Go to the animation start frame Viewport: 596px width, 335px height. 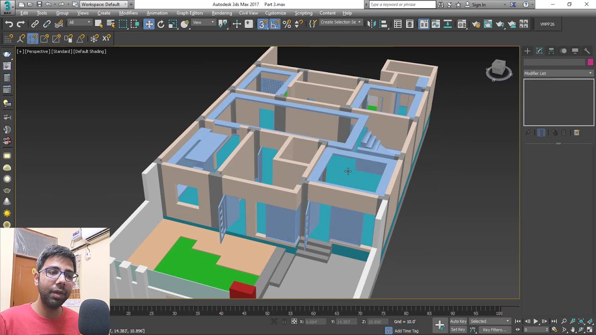(518, 321)
